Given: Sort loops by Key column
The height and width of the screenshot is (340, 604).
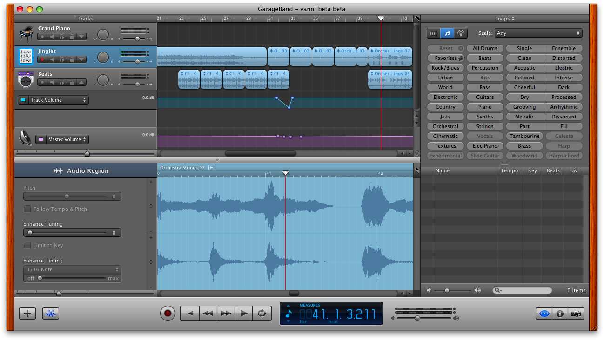Looking at the screenshot, I should pyautogui.click(x=532, y=170).
